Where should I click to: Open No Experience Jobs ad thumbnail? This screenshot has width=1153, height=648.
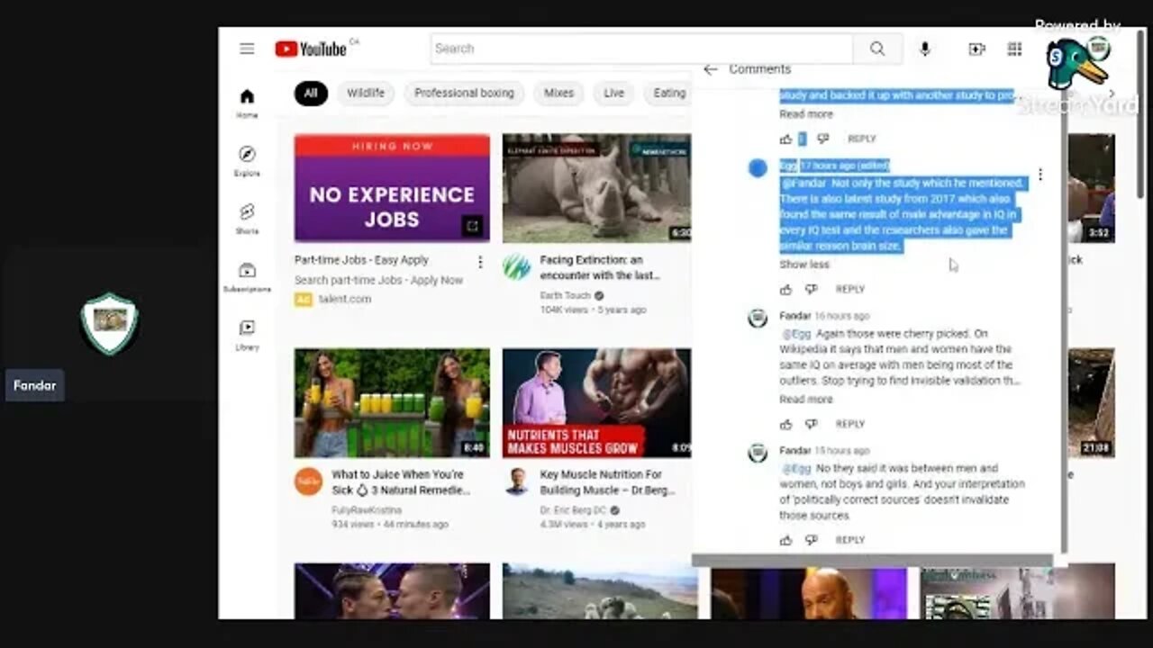(x=392, y=188)
